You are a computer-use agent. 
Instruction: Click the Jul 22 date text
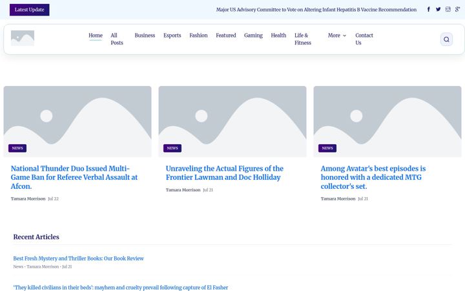(54, 199)
